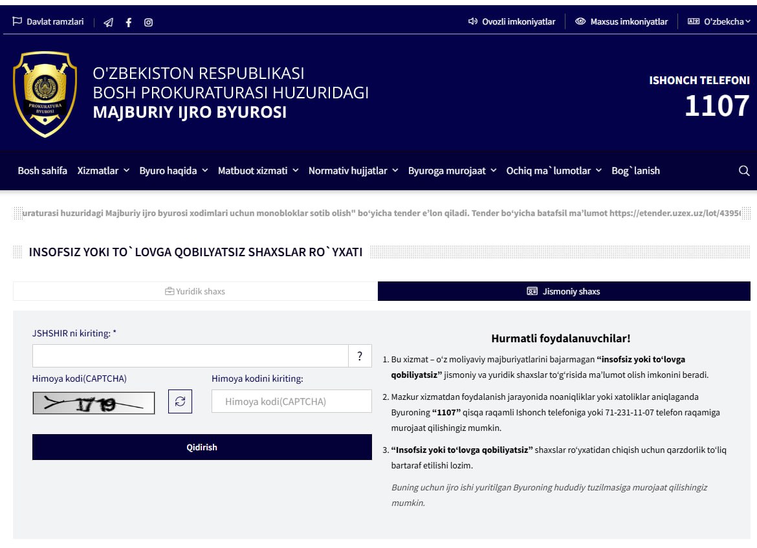The height and width of the screenshot is (548, 757).
Task: Toggle Ovozli imkoniyatlar voice features
Action: [512, 21]
